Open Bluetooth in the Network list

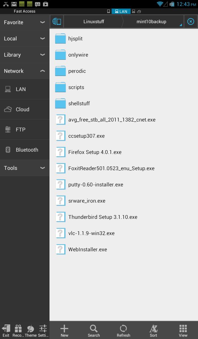[24, 150]
